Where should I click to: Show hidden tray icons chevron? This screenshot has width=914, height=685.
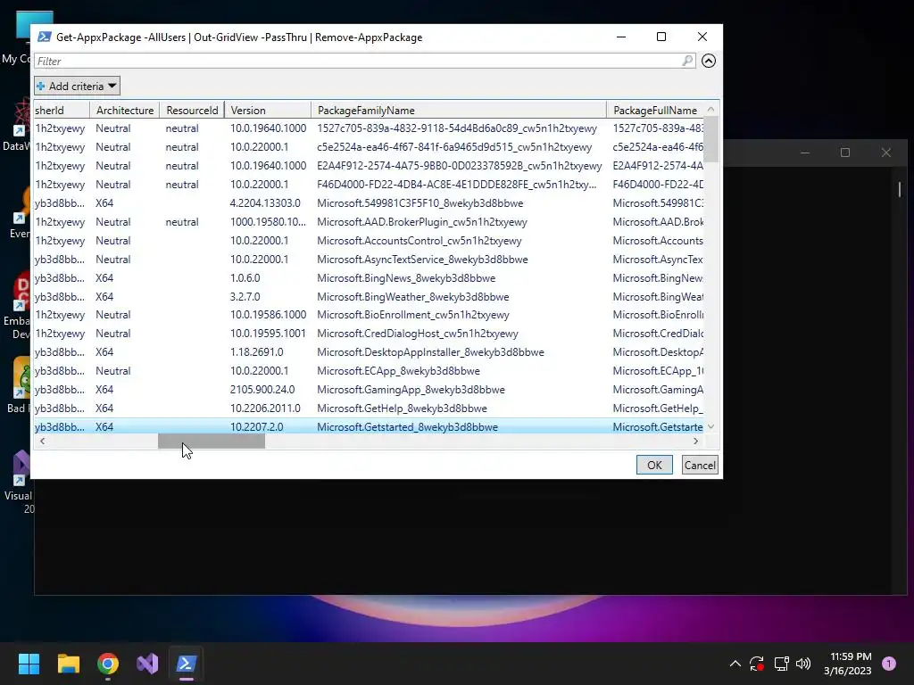point(735,664)
